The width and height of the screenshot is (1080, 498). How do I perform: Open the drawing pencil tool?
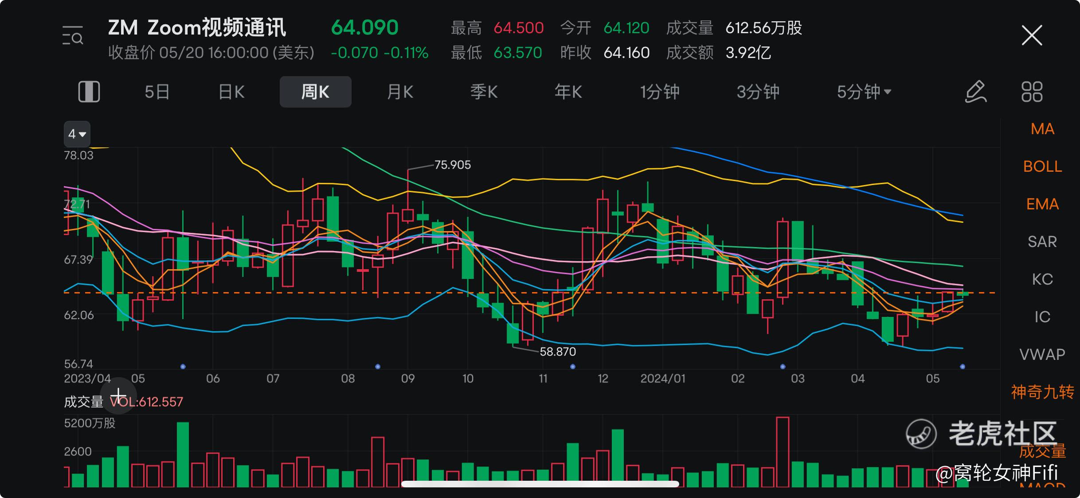pos(976,92)
